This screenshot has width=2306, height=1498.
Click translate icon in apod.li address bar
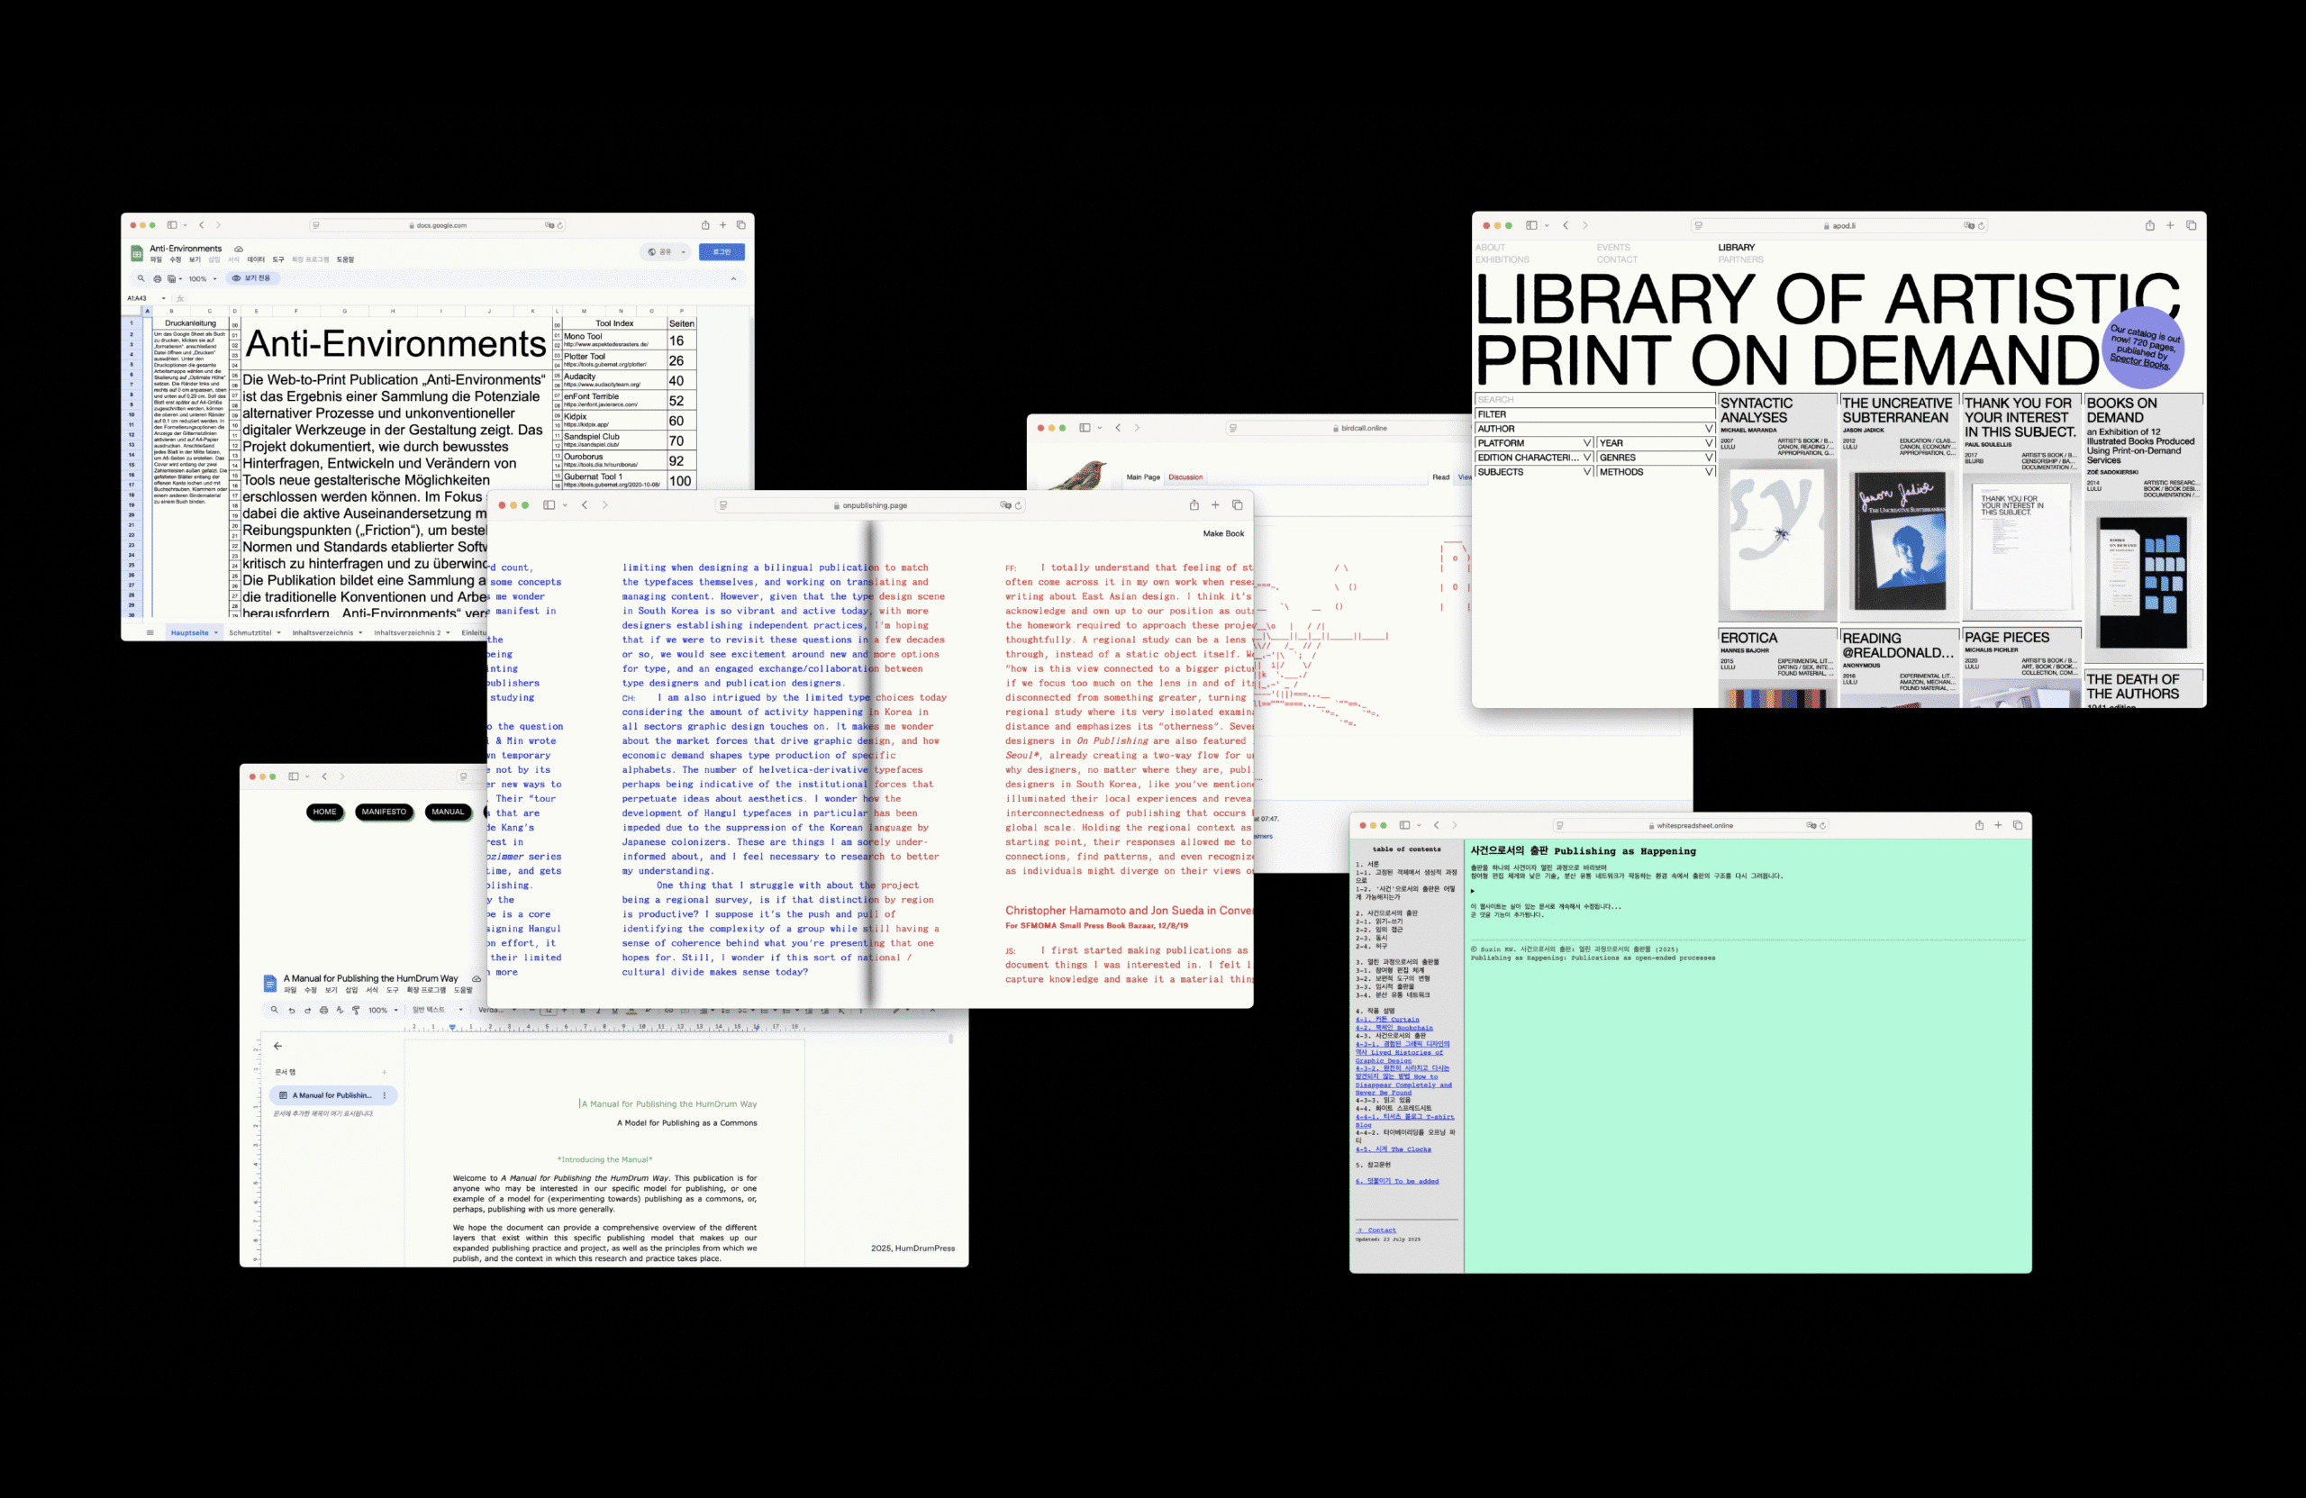click(x=1970, y=226)
